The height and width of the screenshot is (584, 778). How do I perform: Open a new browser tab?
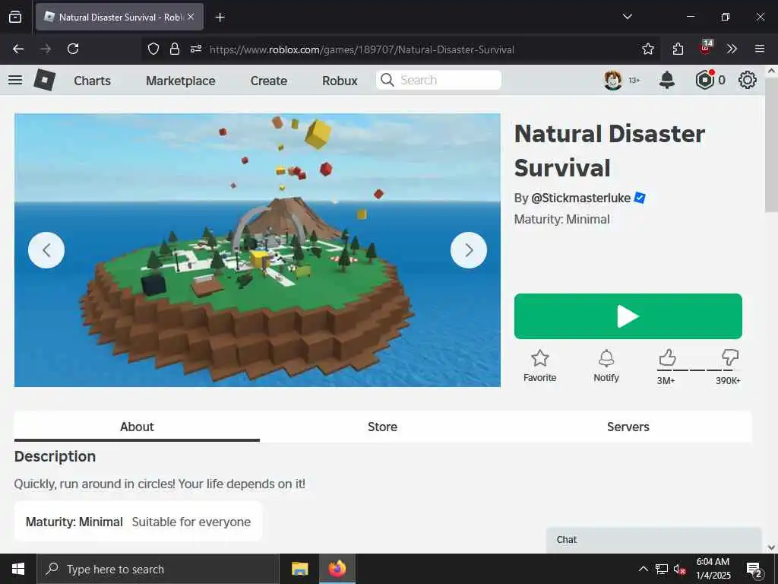[x=220, y=17]
